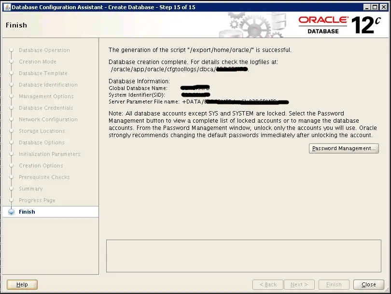This screenshot has width=391, height=294.
Task: Select the Initialization Parameters step
Action: click(x=50, y=154)
